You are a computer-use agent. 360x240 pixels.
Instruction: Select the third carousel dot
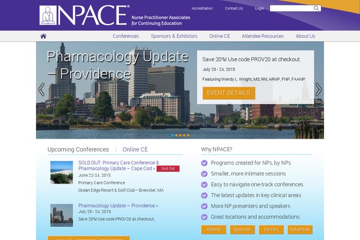click(x=180, y=136)
